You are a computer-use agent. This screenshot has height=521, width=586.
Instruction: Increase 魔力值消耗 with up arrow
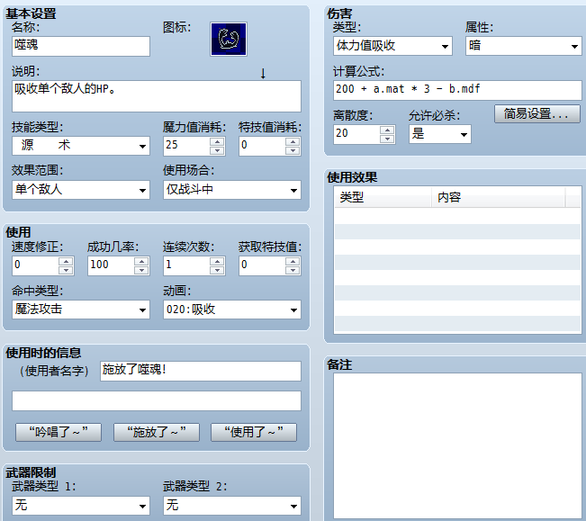tap(217, 141)
